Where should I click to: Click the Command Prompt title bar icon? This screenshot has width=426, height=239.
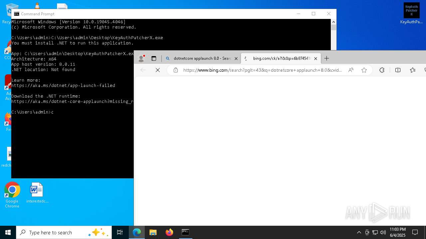coord(17,14)
